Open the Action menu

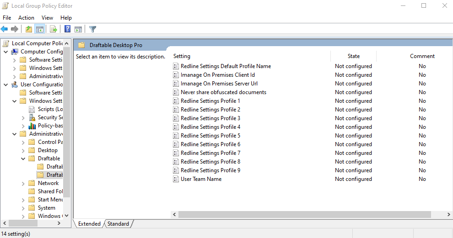[x=26, y=18]
